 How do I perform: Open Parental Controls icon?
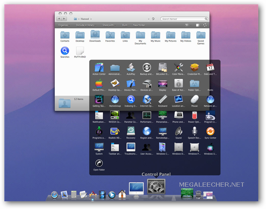131,115
